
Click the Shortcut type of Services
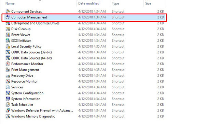(118, 87)
